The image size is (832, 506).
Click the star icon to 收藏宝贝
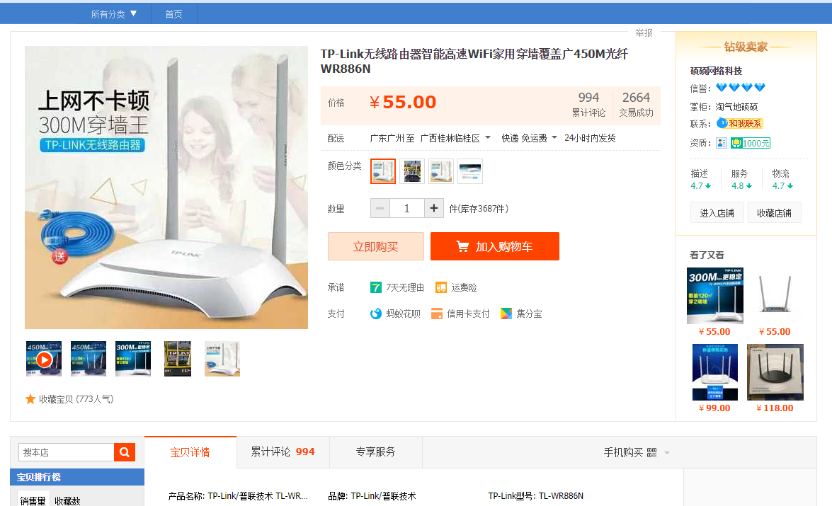pyautogui.click(x=30, y=399)
